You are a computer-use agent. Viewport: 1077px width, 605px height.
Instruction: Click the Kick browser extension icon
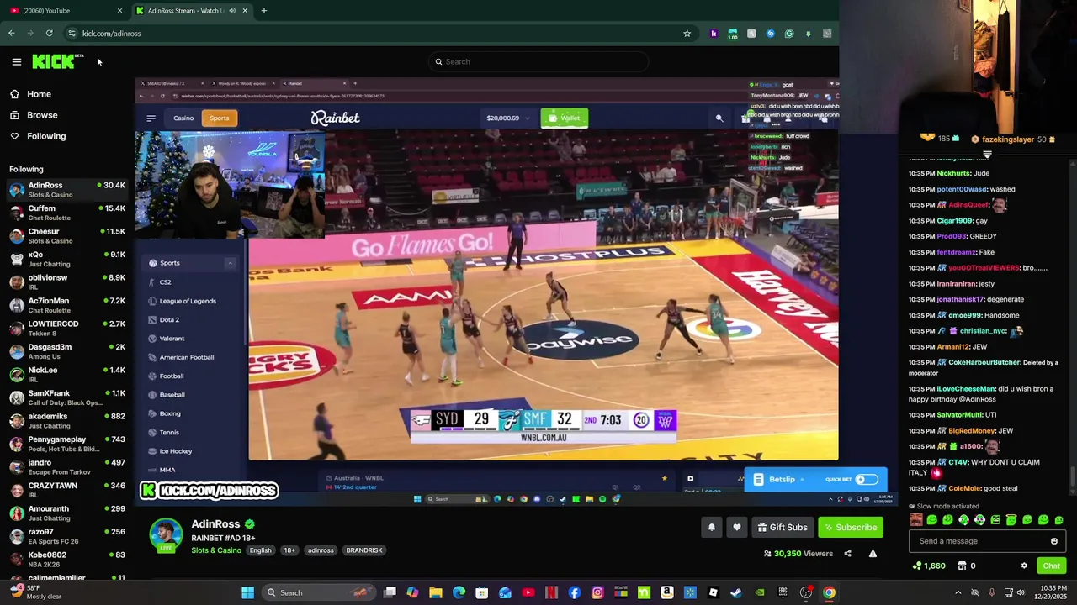coord(714,34)
